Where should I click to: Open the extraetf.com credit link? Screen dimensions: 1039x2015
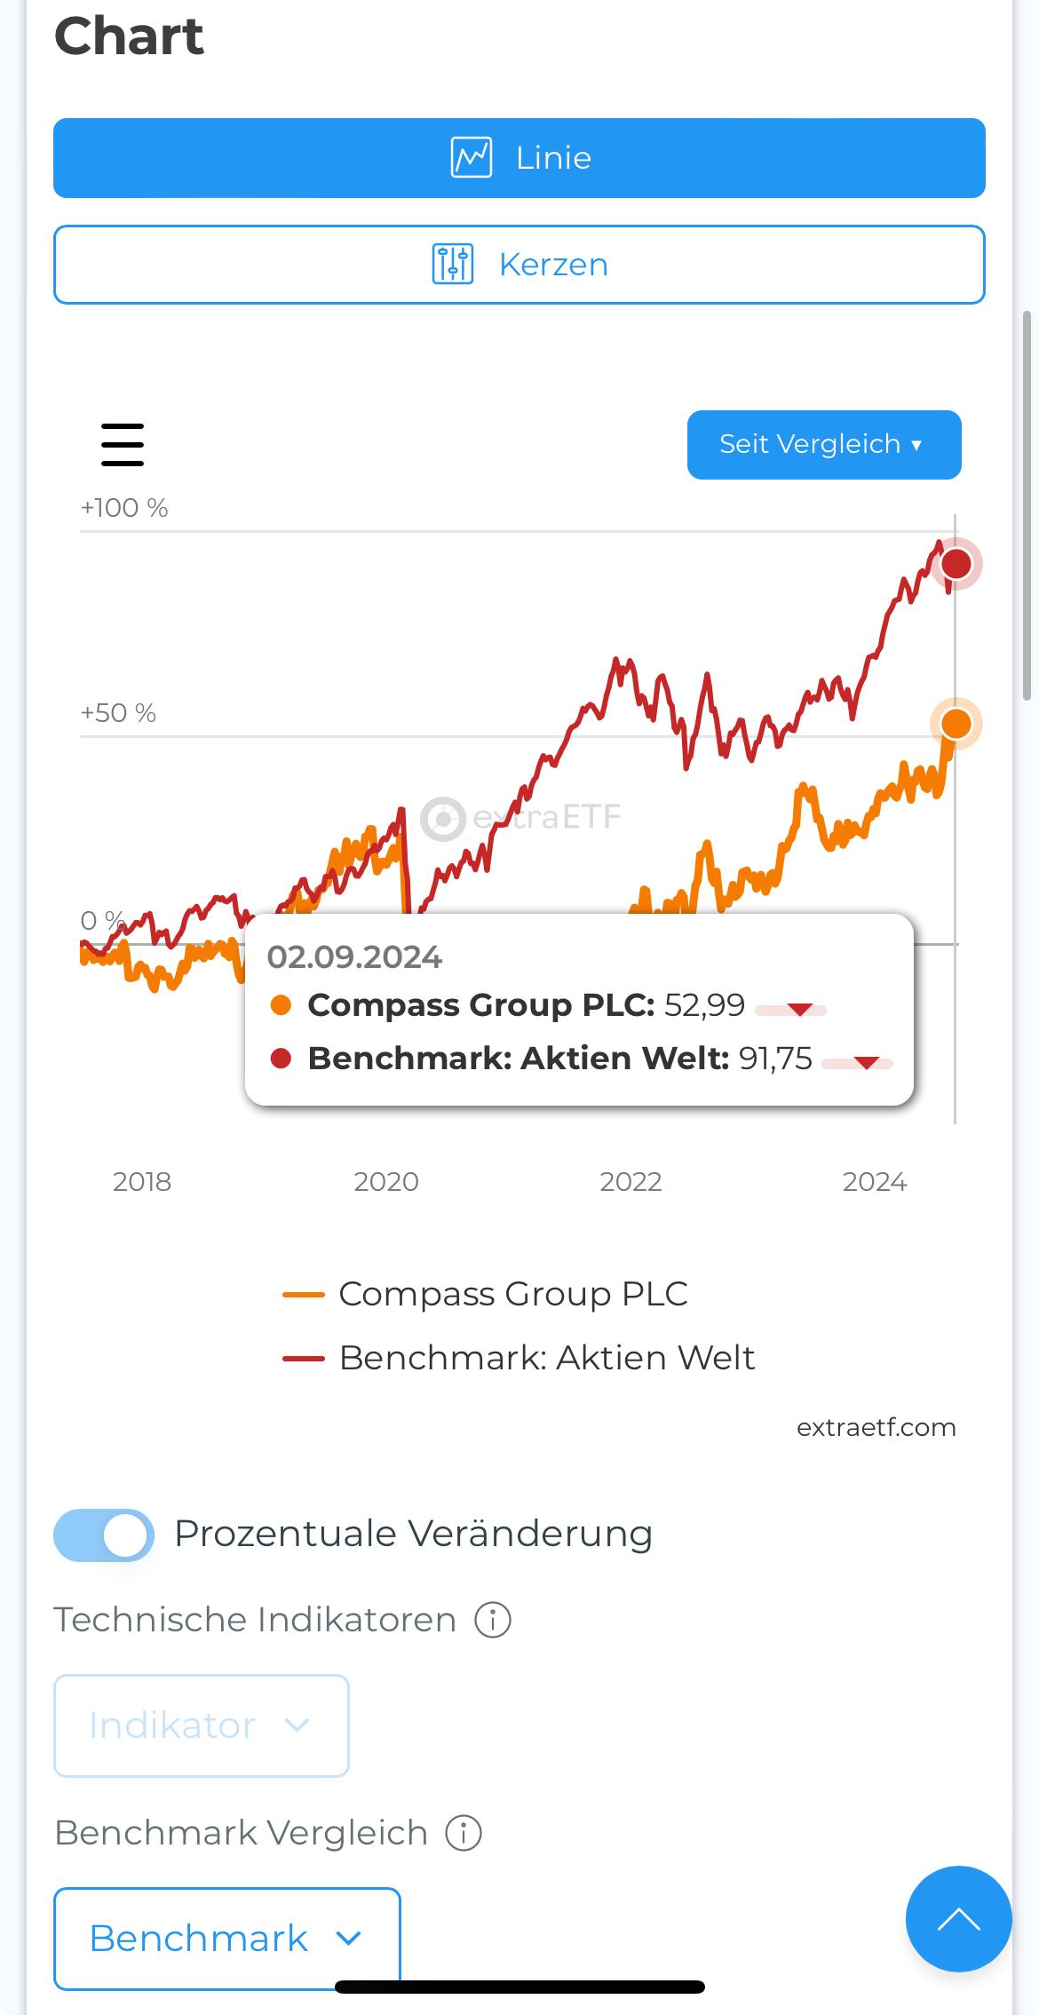coord(876,1427)
